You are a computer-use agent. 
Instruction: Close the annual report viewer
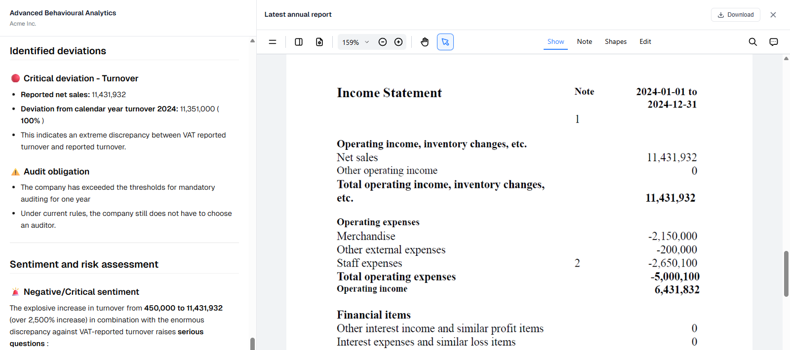pyautogui.click(x=773, y=15)
